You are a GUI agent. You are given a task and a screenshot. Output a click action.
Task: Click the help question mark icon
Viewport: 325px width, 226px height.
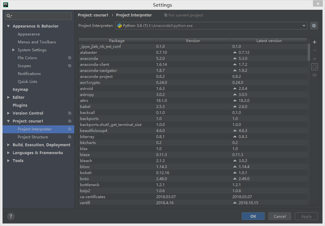click(x=11, y=216)
